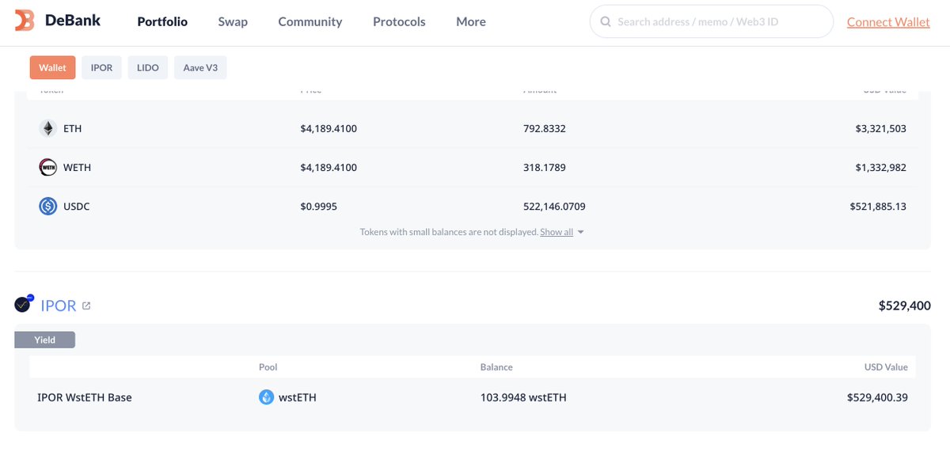Open the More navigation menu
The image size is (950, 452).
point(471,21)
